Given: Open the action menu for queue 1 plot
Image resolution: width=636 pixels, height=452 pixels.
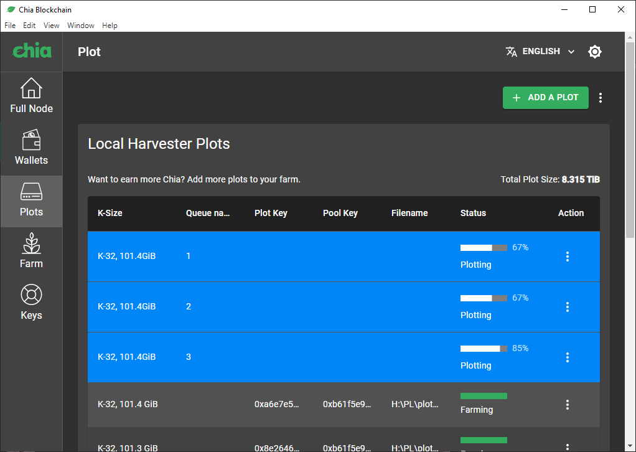Looking at the screenshot, I should (x=568, y=257).
